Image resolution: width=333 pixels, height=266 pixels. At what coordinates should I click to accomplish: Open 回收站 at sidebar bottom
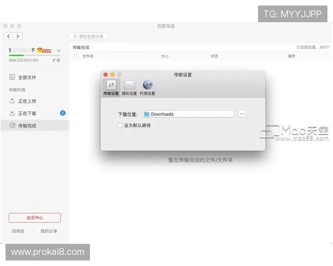18,231
